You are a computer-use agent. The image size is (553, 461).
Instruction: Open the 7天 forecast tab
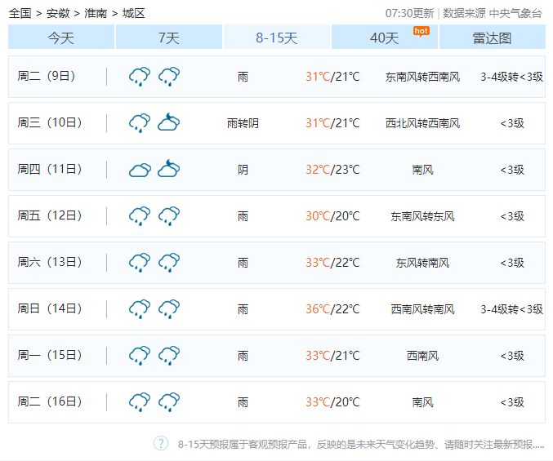[x=169, y=37]
